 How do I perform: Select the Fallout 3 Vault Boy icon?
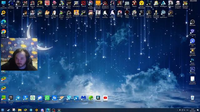156,4
